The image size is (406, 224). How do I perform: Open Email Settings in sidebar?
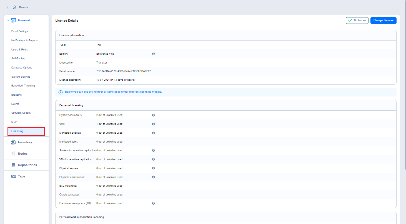tap(19, 31)
